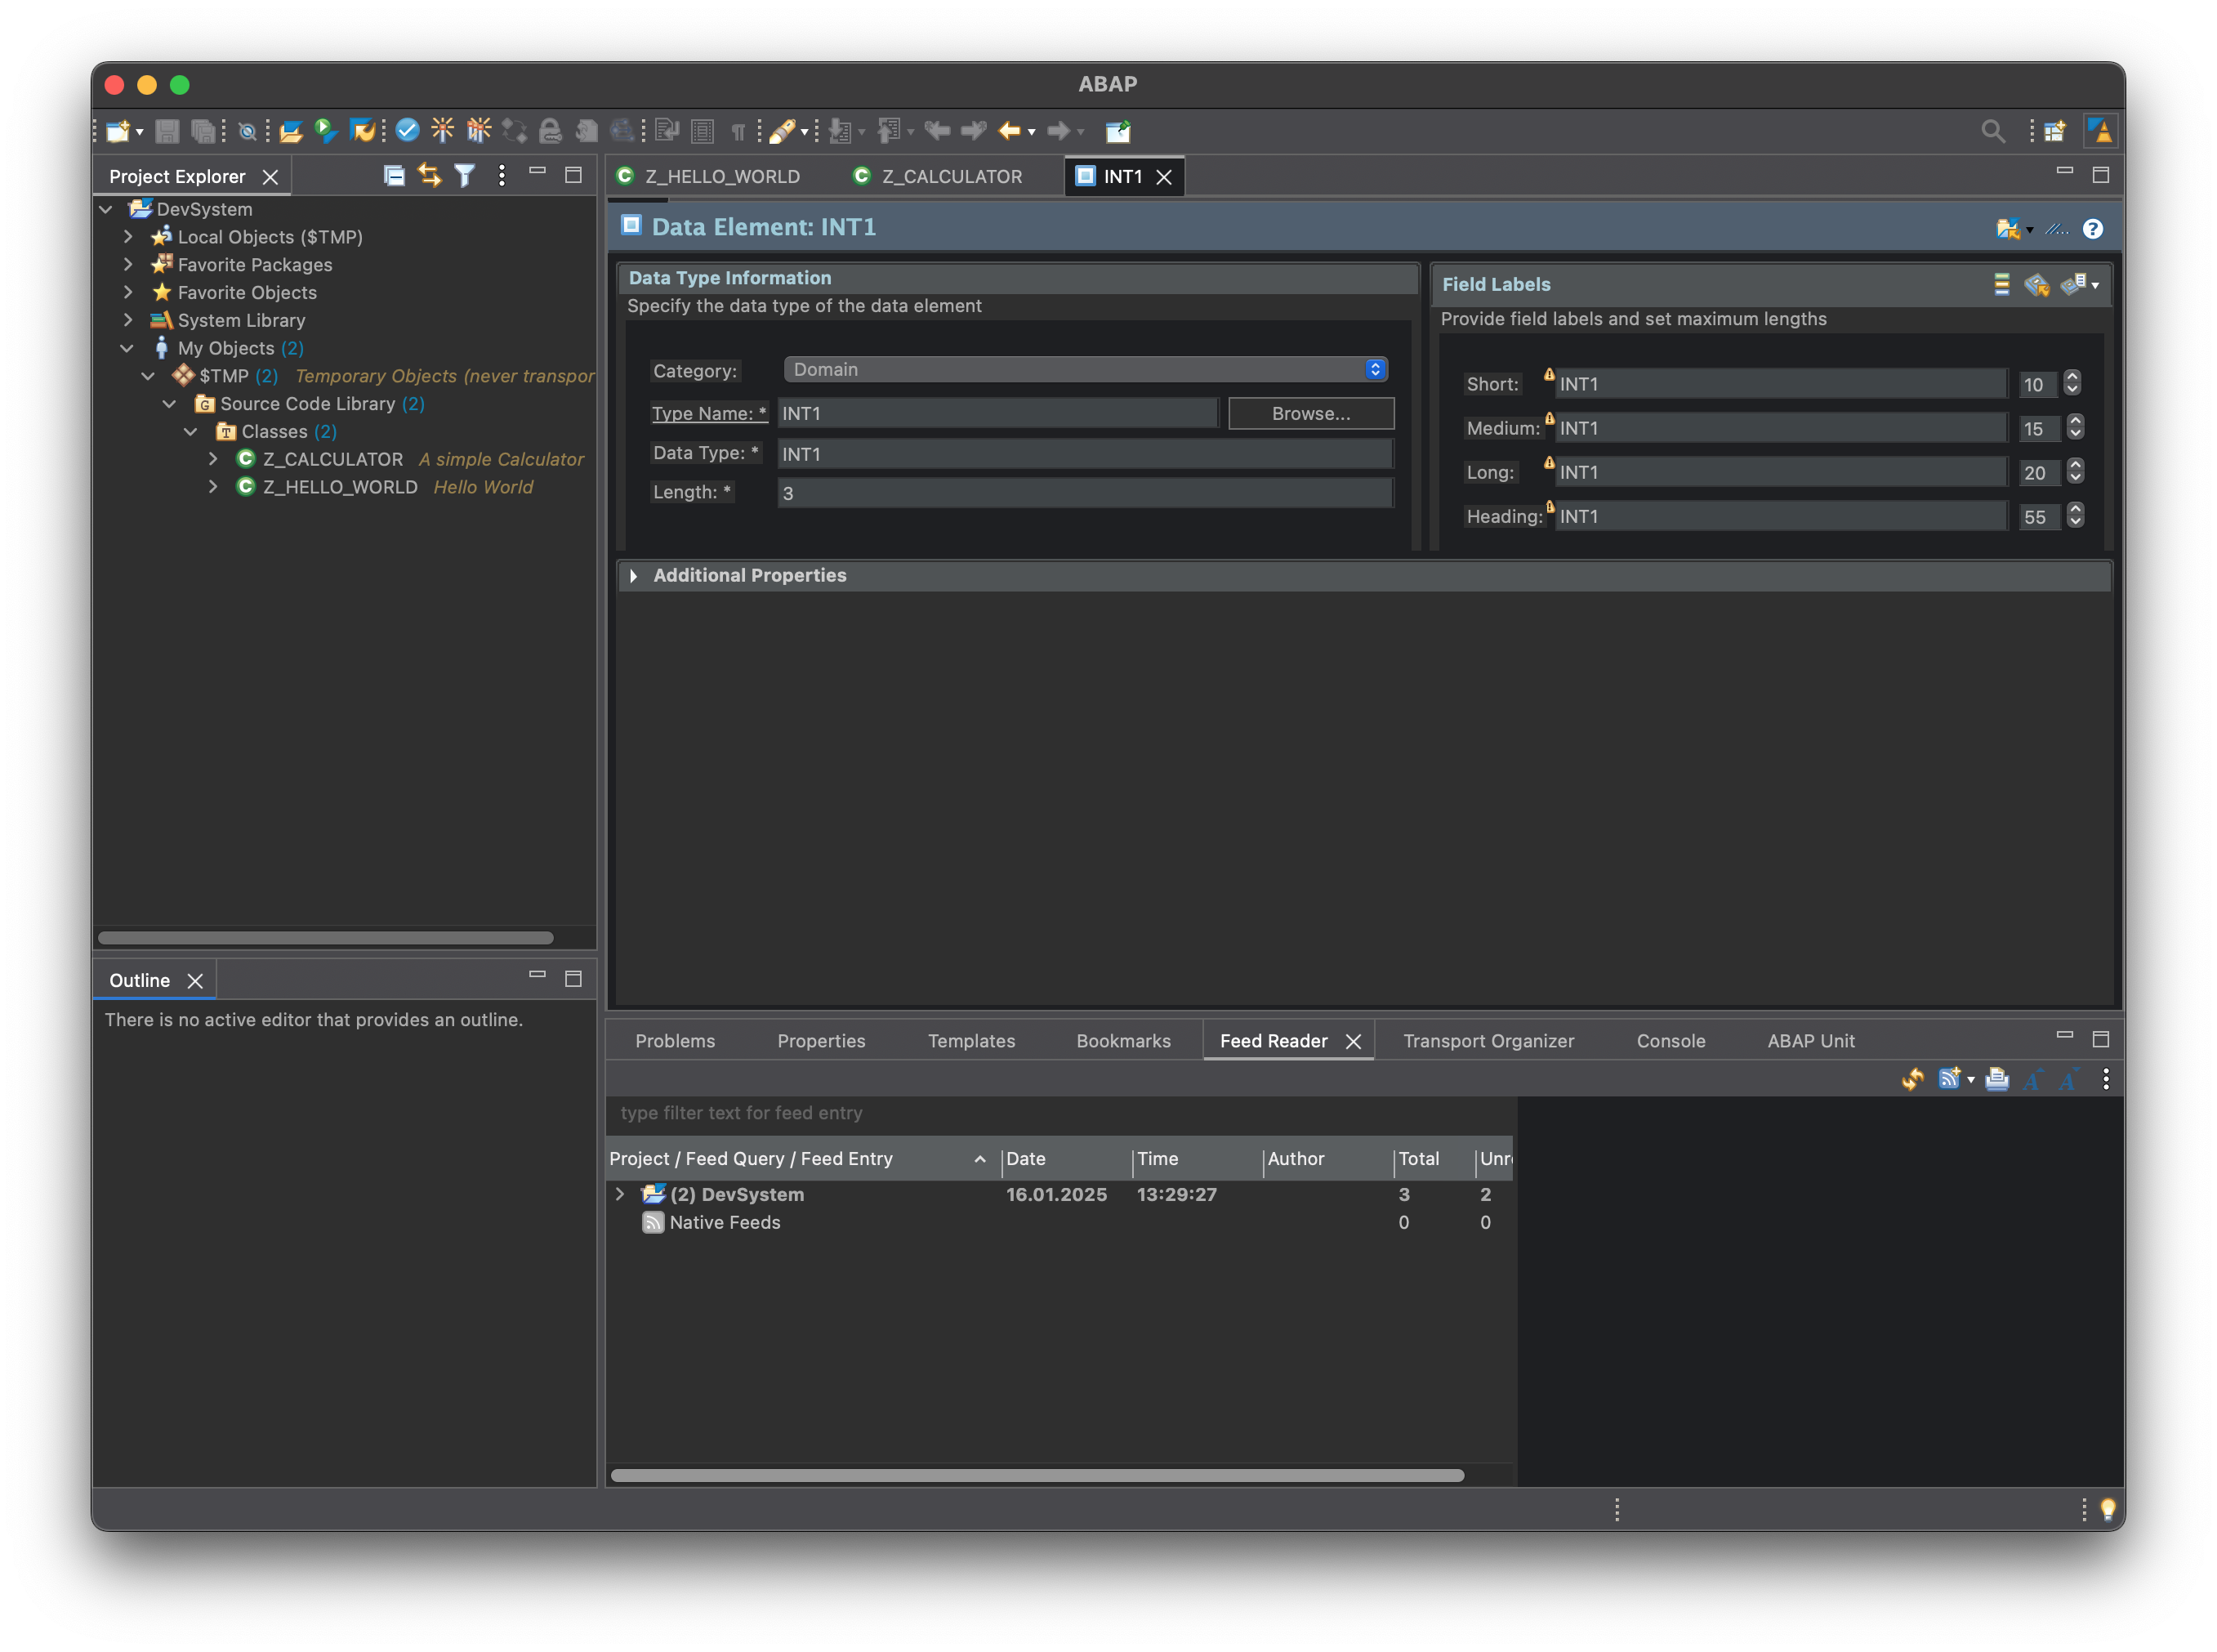
Task: Open the Category dropdown showing Domain
Action: [x=1085, y=370]
